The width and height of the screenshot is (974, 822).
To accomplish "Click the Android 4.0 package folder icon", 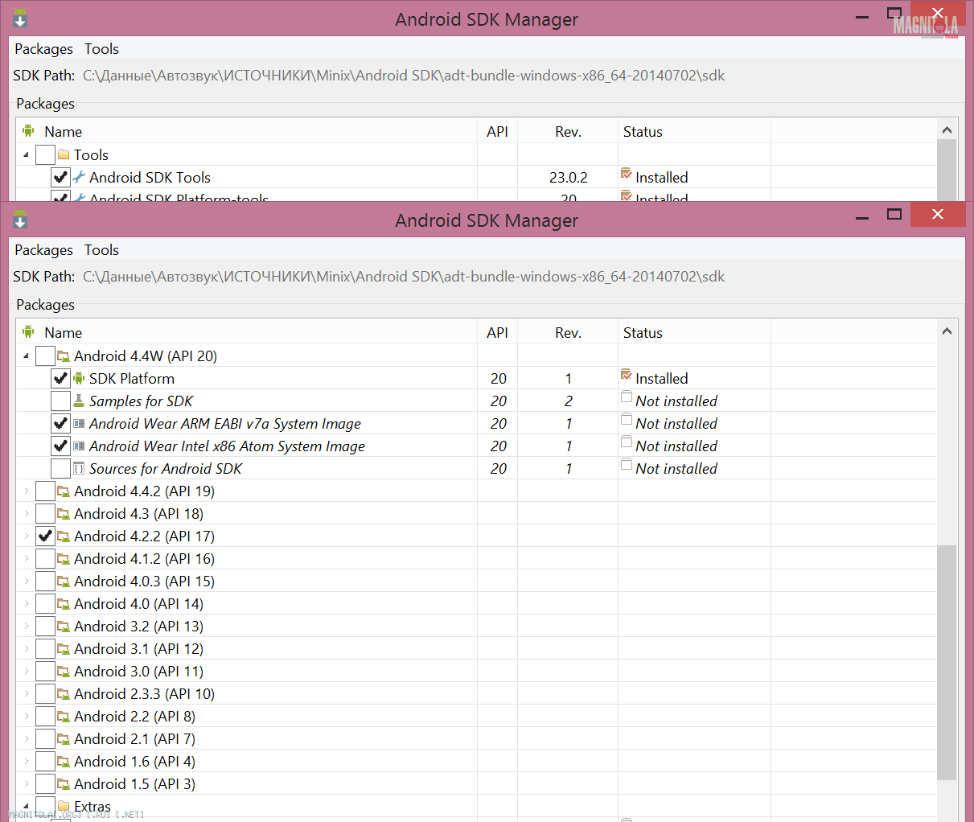I will [x=64, y=603].
